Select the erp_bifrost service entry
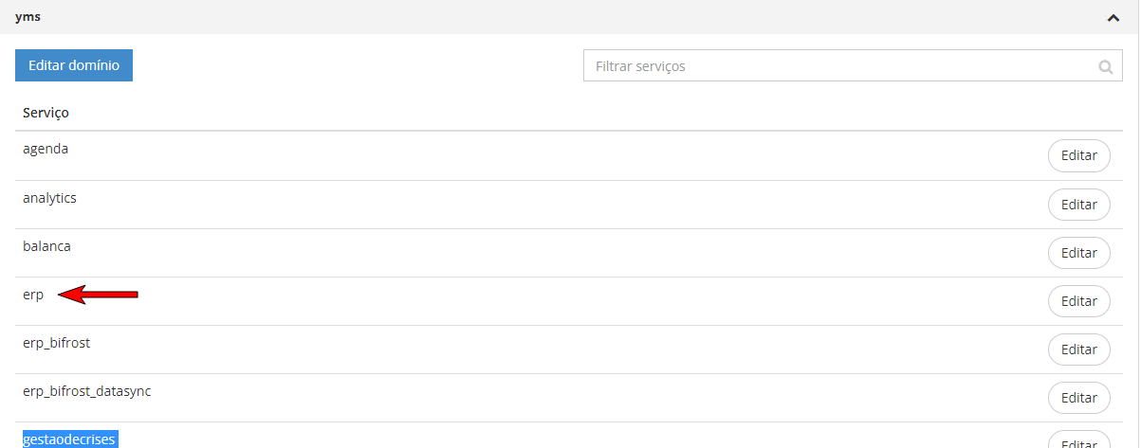 56,343
